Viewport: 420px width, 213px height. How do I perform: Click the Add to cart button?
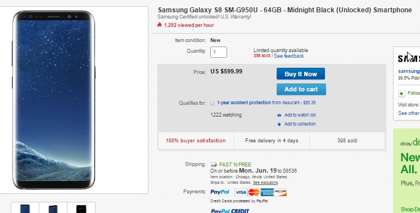301,89
